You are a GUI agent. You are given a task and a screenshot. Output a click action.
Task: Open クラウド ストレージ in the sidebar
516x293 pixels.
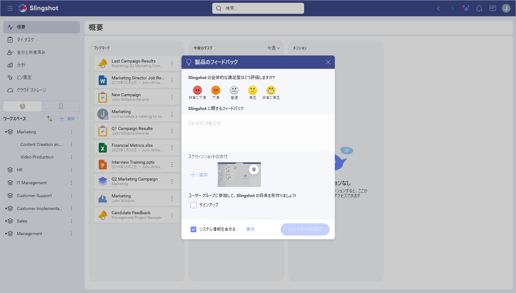coord(42,90)
